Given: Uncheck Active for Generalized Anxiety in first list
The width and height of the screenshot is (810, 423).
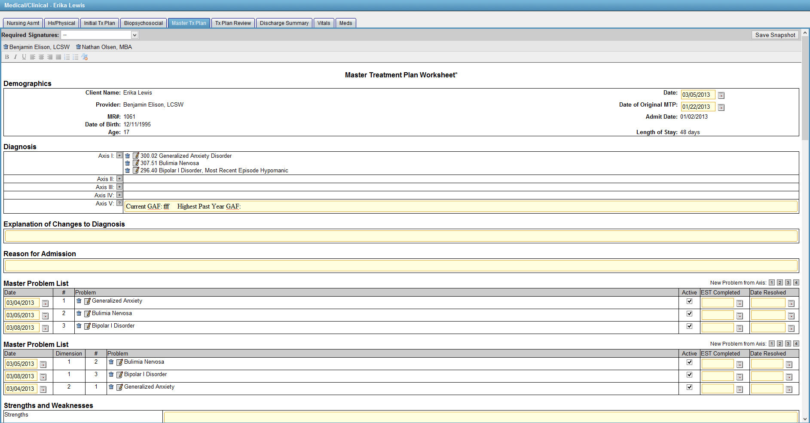Looking at the screenshot, I should [690, 301].
